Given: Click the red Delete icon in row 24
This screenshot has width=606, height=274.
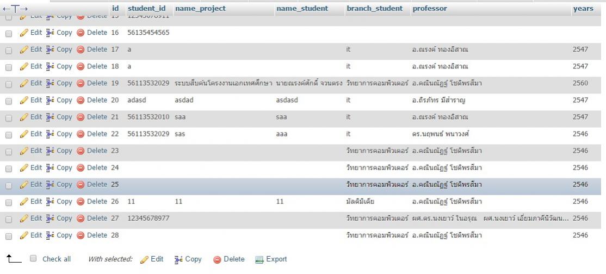Looking at the screenshot, I should pyautogui.click(x=81, y=168).
